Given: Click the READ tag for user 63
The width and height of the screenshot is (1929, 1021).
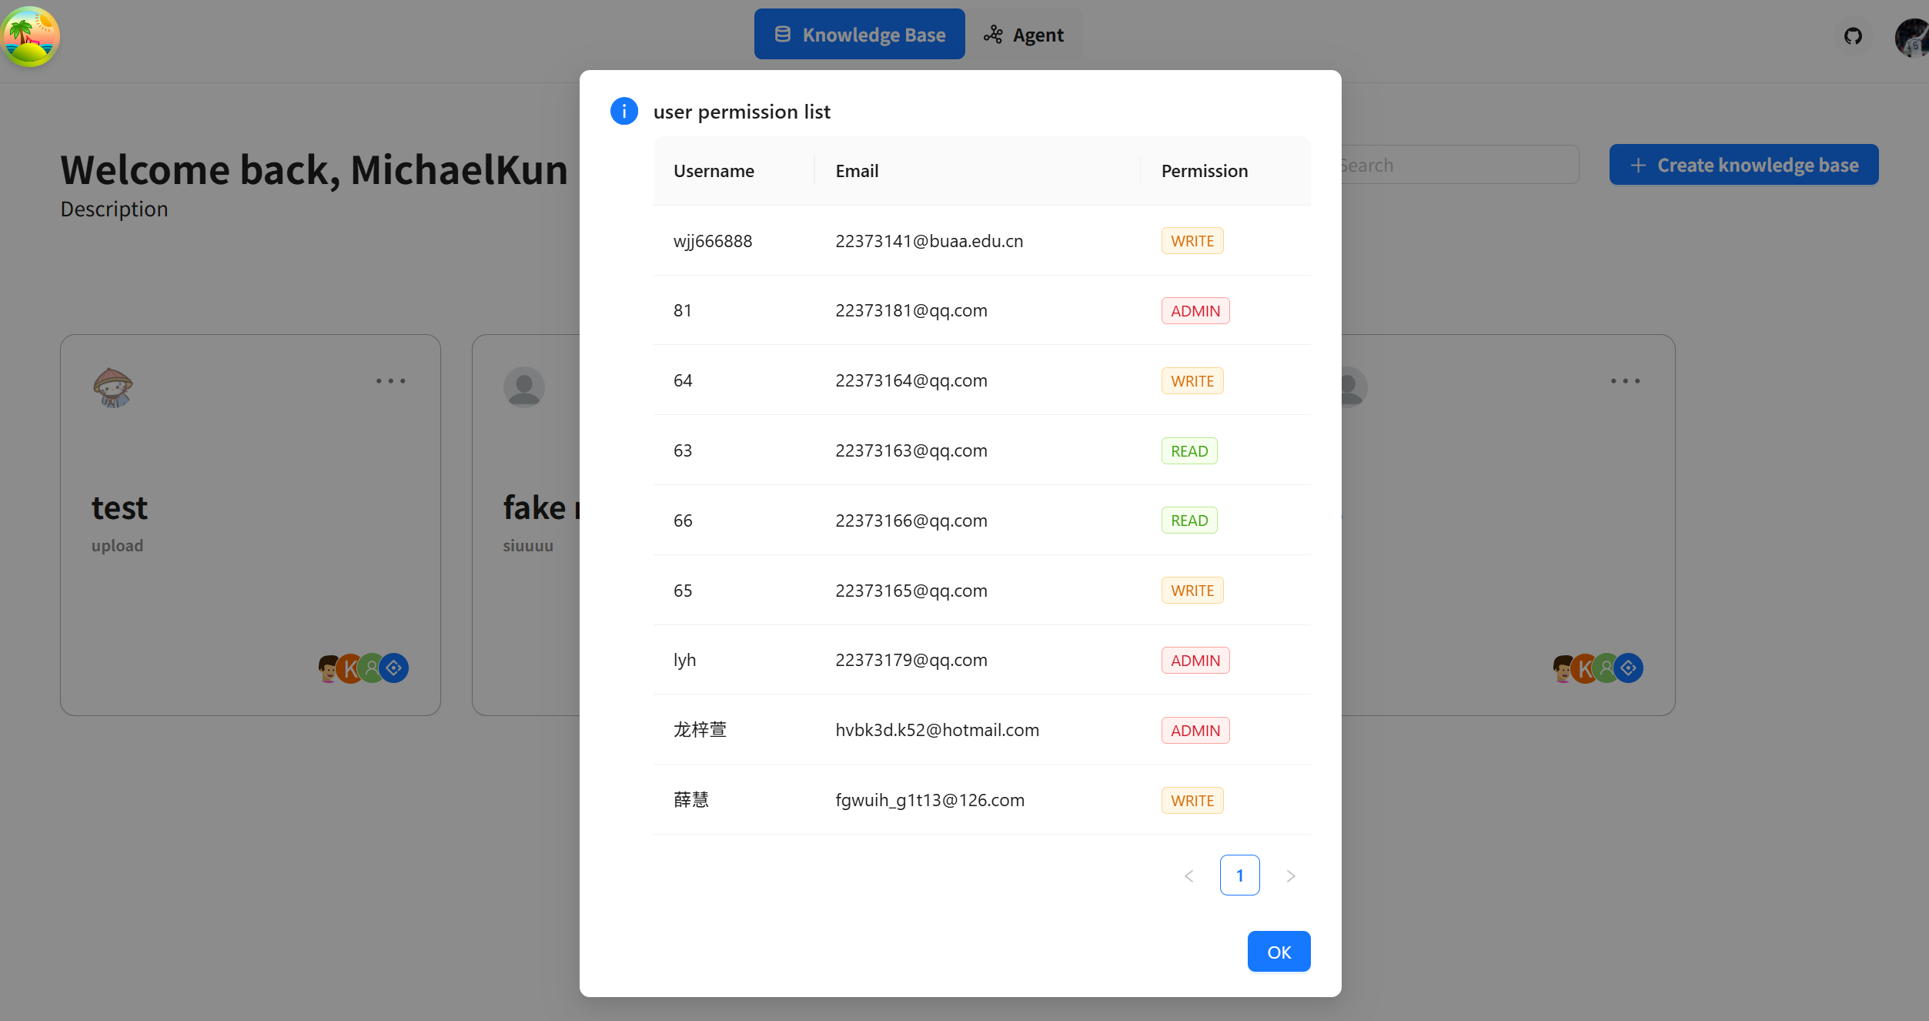Looking at the screenshot, I should point(1188,451).
